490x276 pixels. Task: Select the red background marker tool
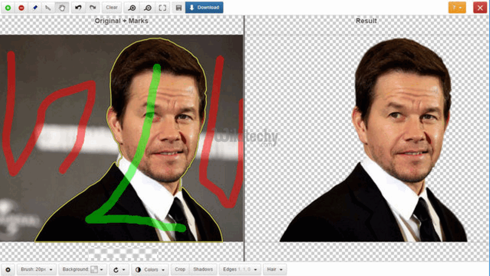[x=21, y=8]
